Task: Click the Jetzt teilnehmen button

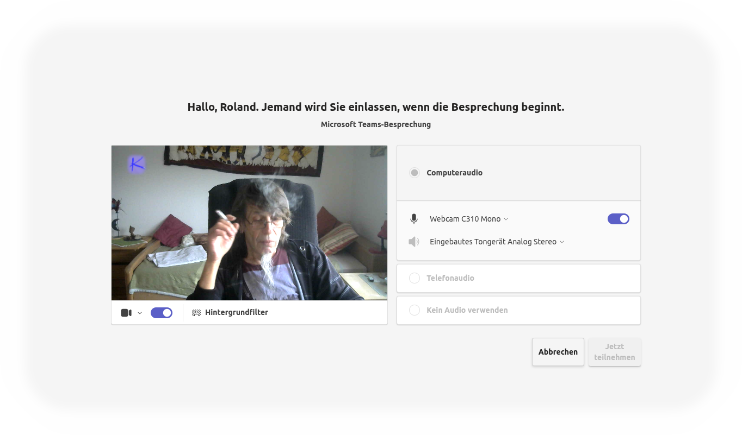Action: pos(614,352)
